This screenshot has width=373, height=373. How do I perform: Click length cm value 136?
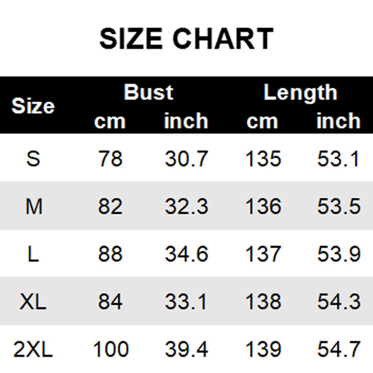(263, 207)
